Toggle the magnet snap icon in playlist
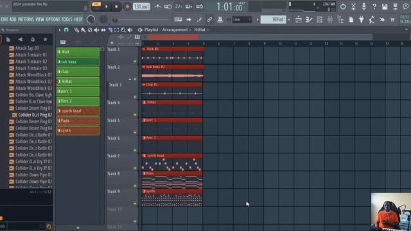Screen dimensions: 411x231 pyautogui.click(x=66, y=30)
